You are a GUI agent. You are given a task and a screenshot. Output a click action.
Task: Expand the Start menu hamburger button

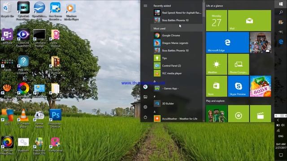[x=145, y=6]
